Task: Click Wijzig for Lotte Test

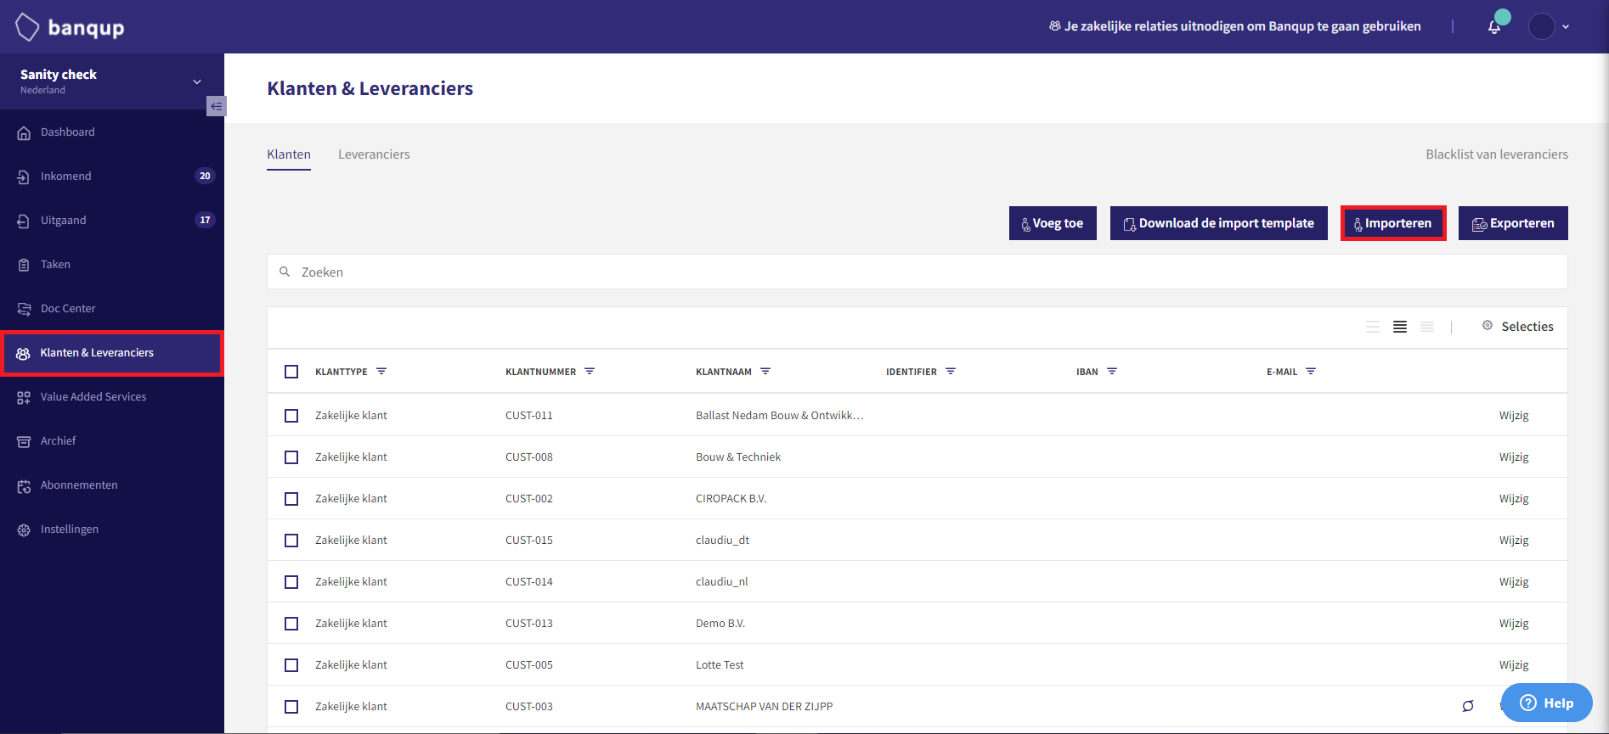Action: click(1514, 665)
